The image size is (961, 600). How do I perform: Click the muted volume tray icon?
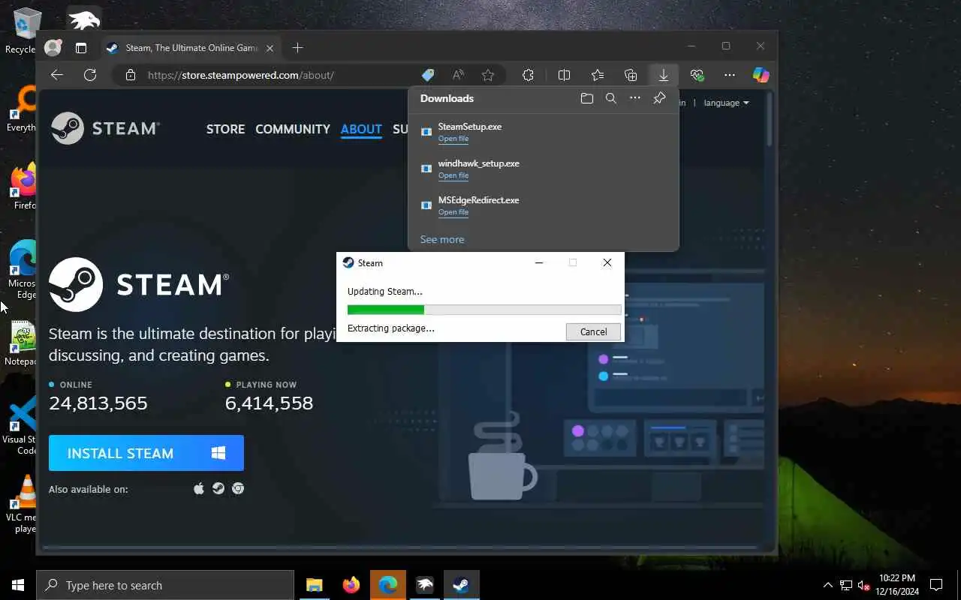click(864, 585)
